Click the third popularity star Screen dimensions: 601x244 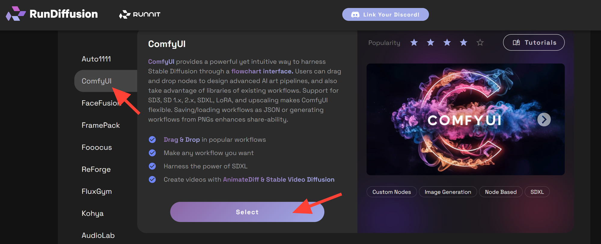coord(447,43)
